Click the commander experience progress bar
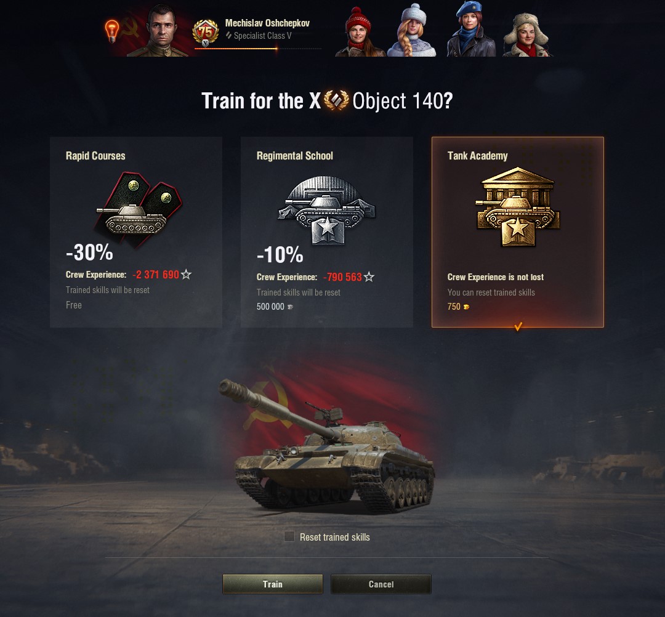Image resolution: width=665 pixels, height=617 pixels. 258,49
